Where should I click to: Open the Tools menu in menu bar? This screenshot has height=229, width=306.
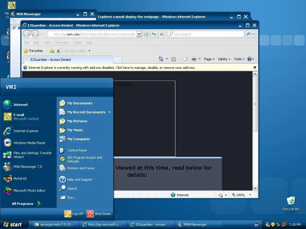(77, 42)
